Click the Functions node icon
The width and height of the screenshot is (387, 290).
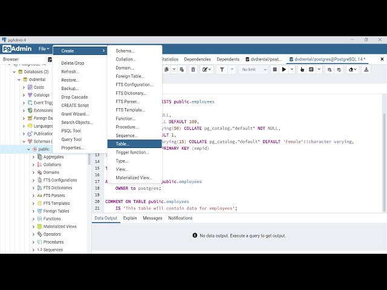click(x=40, y=219)
